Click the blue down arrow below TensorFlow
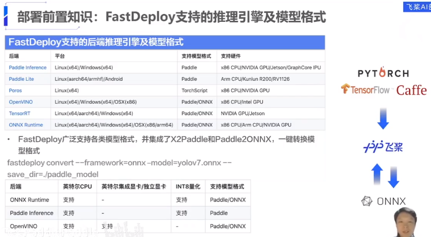This screenshot has width=431, height=237. [x=383, y=118]
